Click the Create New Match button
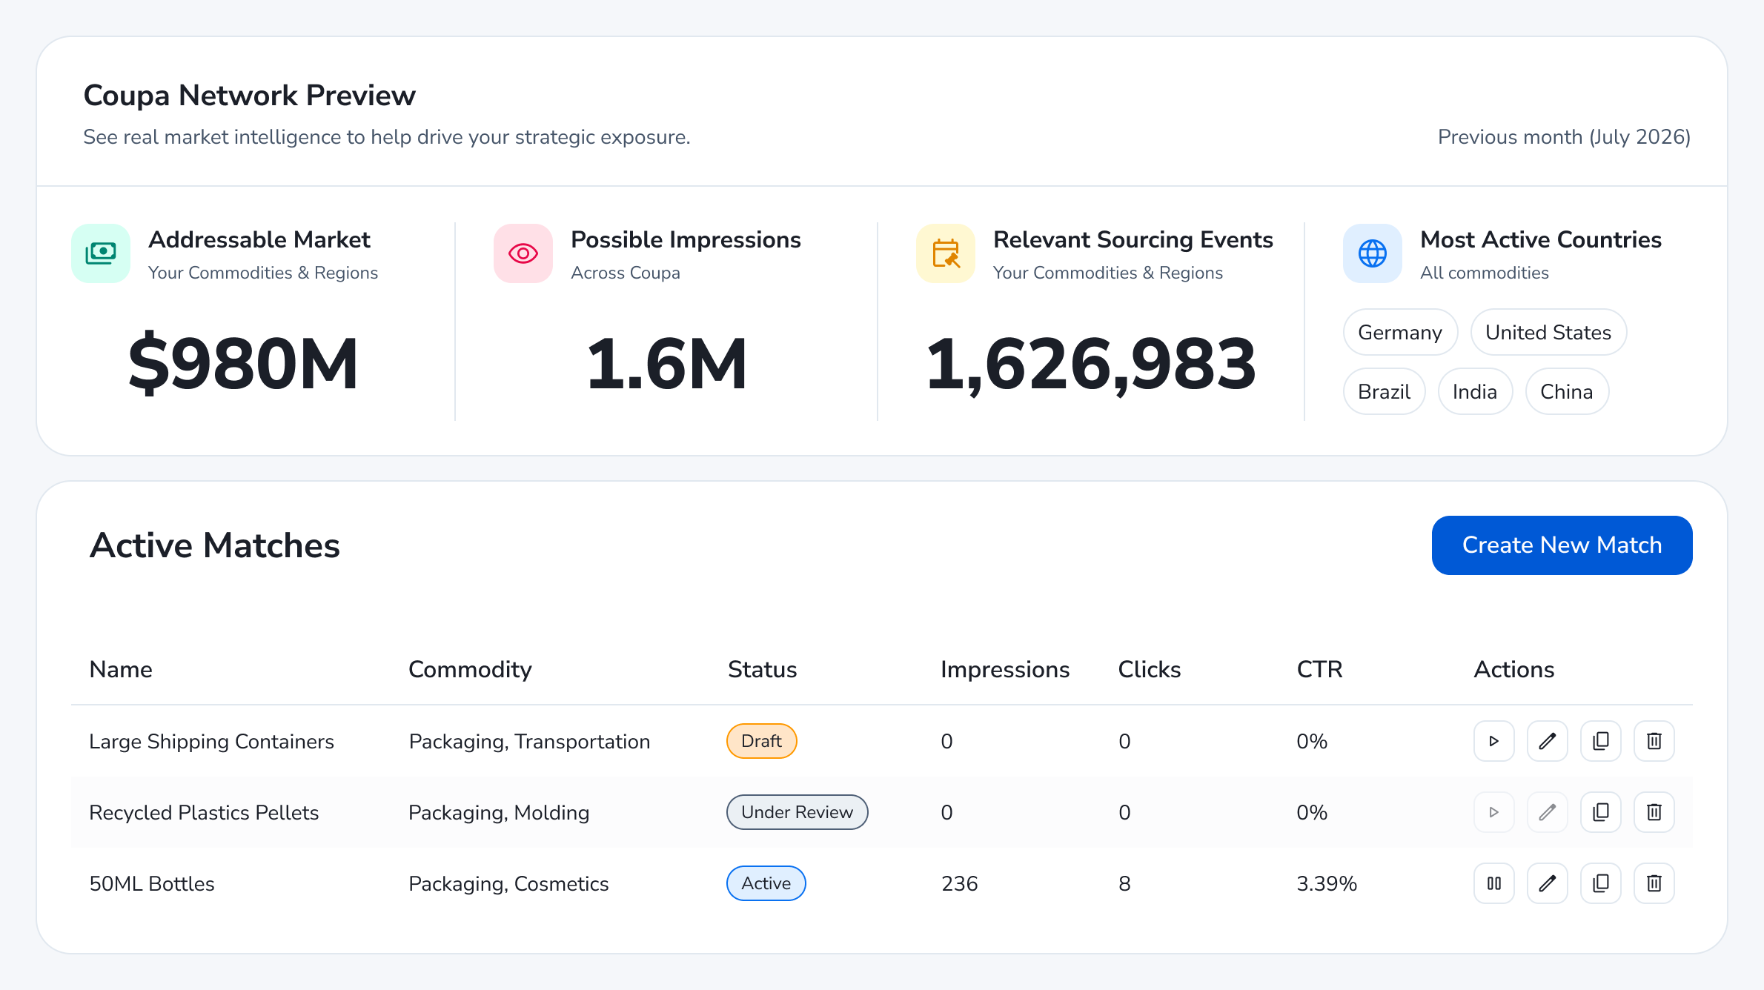This screenshot has height=990, width=1764. tap(1562, 545)
